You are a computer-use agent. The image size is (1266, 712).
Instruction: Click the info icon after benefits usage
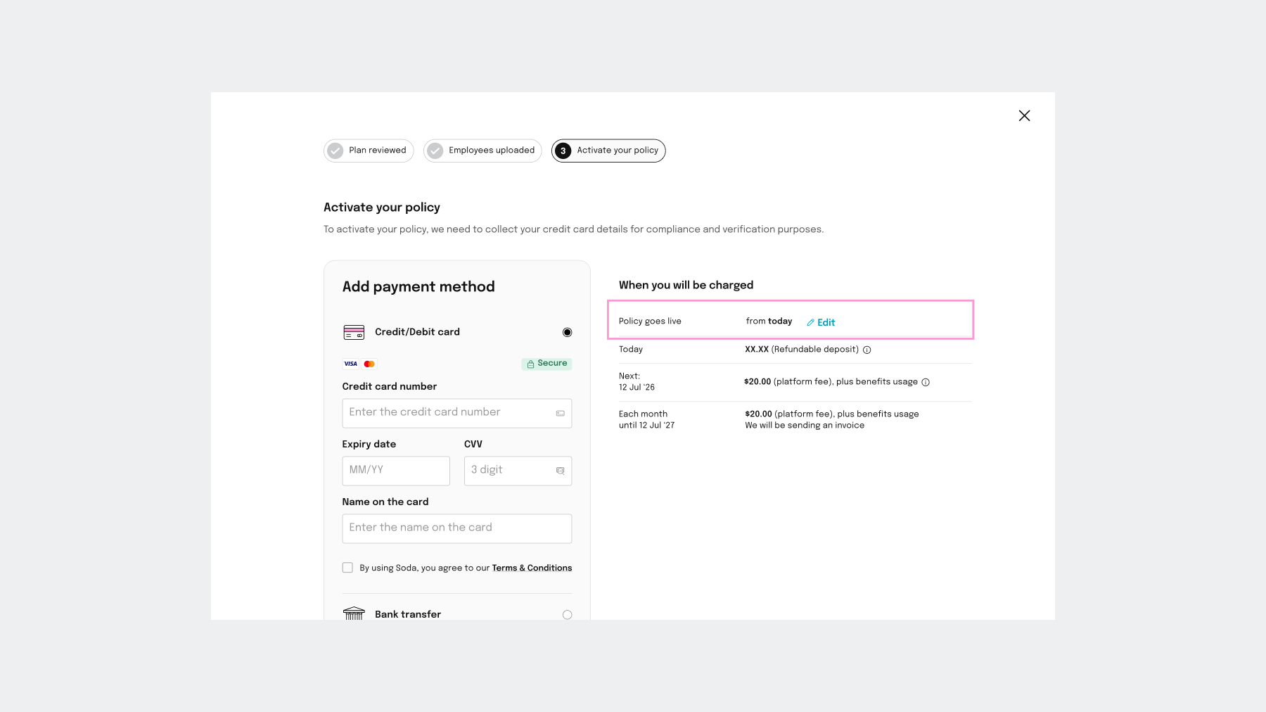926,382
